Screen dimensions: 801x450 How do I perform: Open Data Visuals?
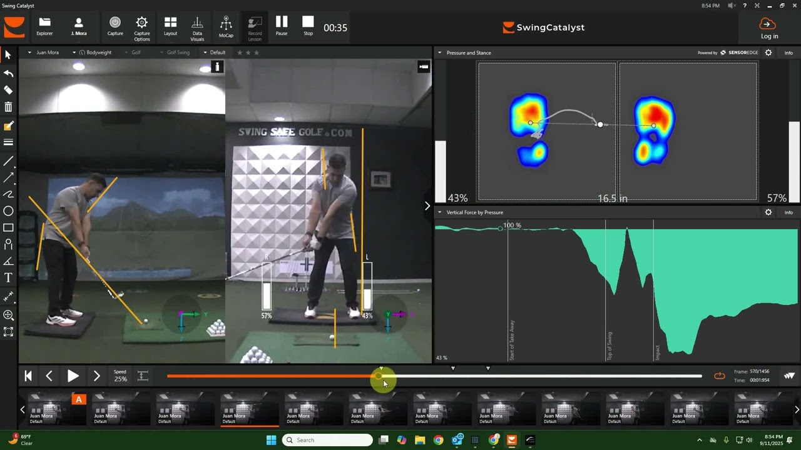click(x=197, y=29)
